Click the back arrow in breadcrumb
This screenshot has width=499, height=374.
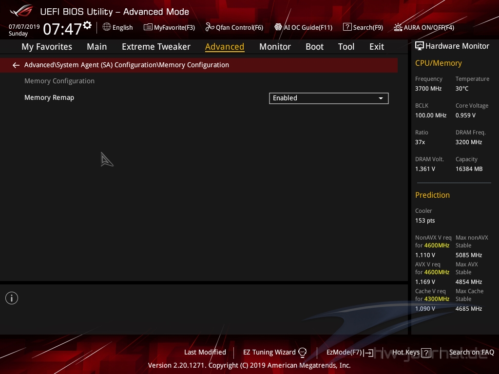click(x=16, y=65)
